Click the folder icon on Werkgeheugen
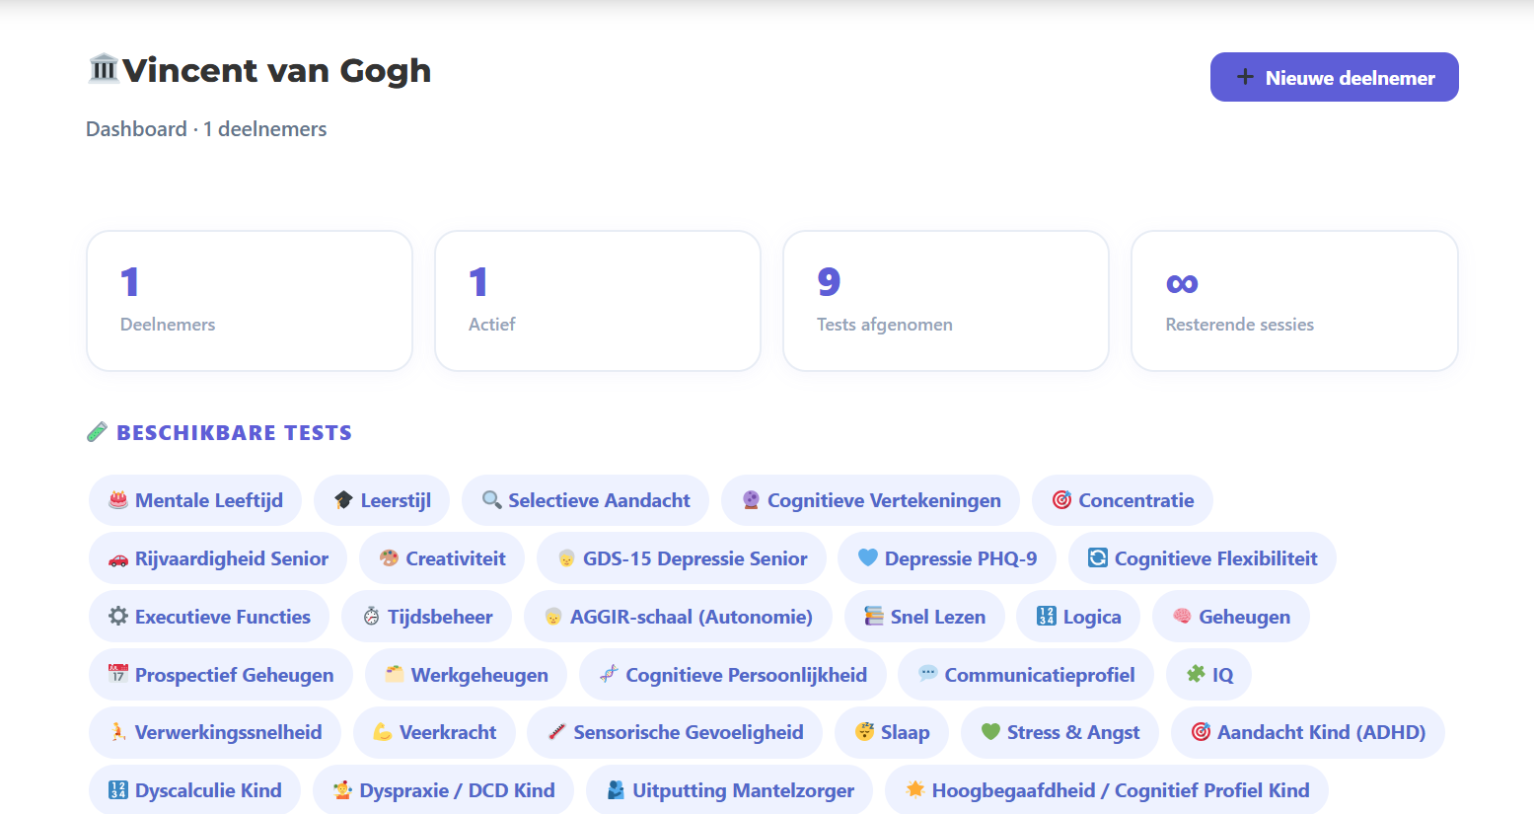Viewport: 1534px width, 814px height. click(x=395, y=674)
